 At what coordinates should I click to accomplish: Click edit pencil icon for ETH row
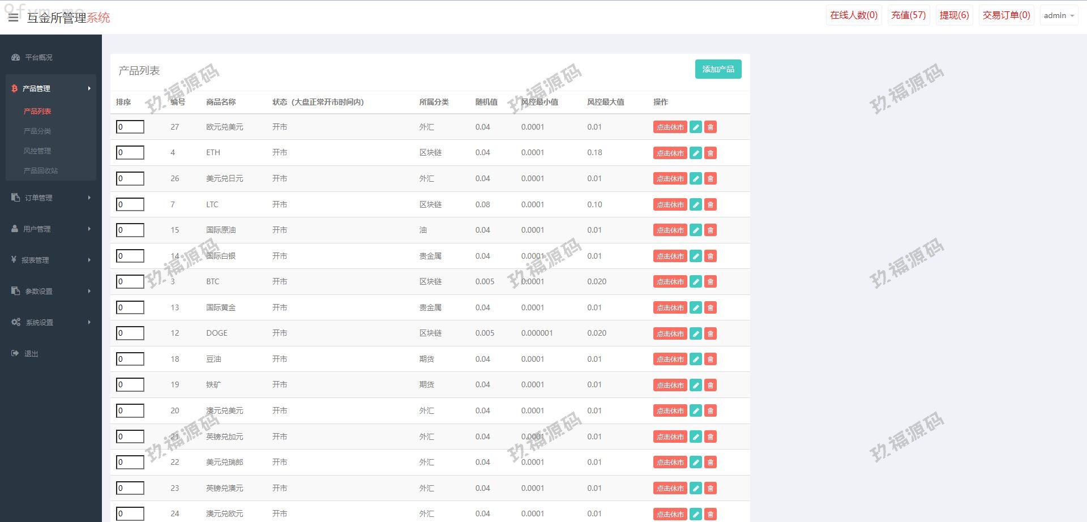(x=696, y=153)
